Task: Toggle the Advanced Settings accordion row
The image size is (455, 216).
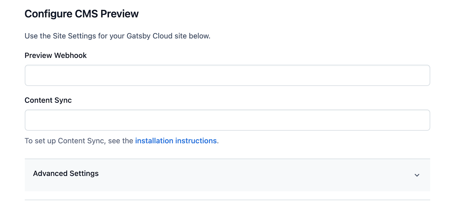Action: click(227, 175)
